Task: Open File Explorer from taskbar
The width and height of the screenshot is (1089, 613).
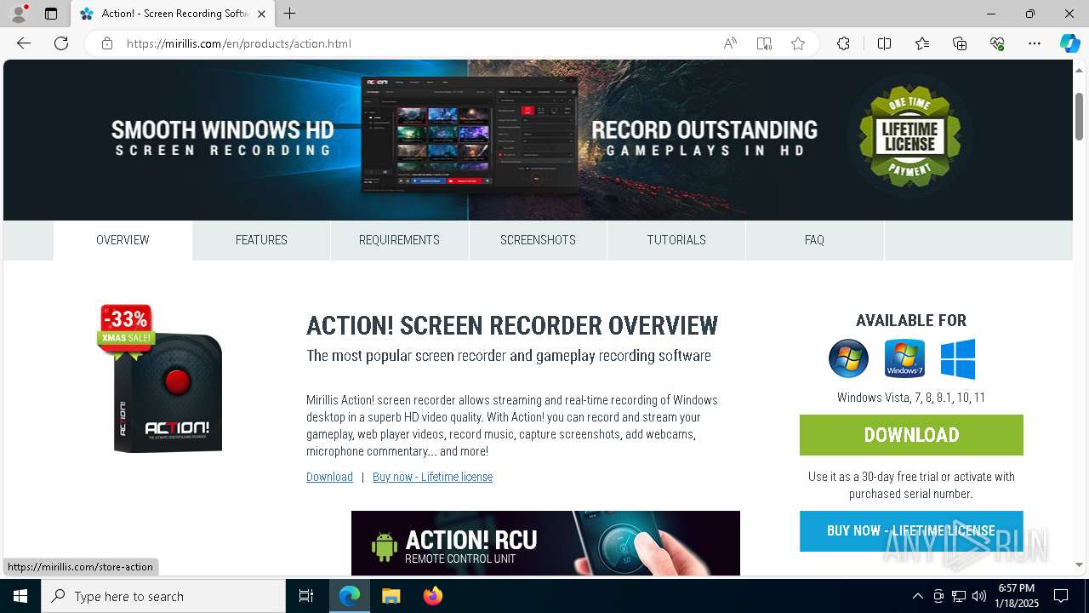Action: [391, 596]
